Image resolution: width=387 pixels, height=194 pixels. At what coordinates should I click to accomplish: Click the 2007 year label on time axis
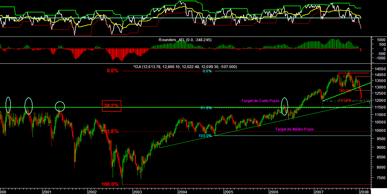tap(319, 192)
